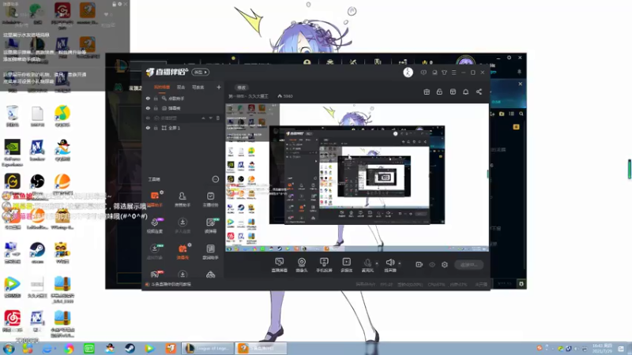This screenshot has width=632, height=355.
Task: Switch to Douyu companion taskbar button
Action: click(261, 348)
